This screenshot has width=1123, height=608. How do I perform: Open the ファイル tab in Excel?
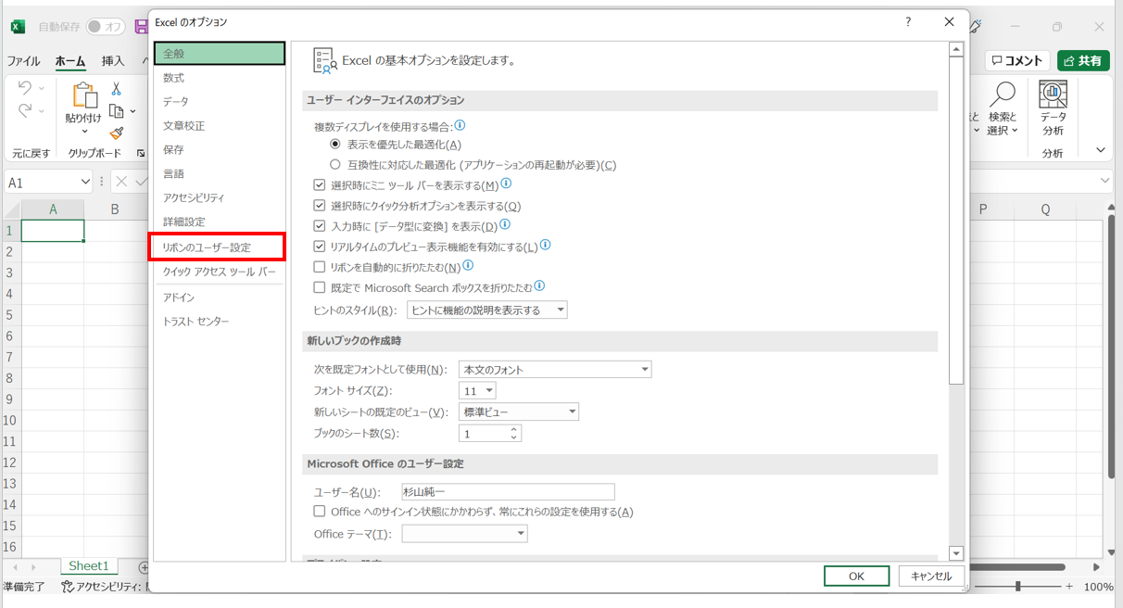click(24, 61)
